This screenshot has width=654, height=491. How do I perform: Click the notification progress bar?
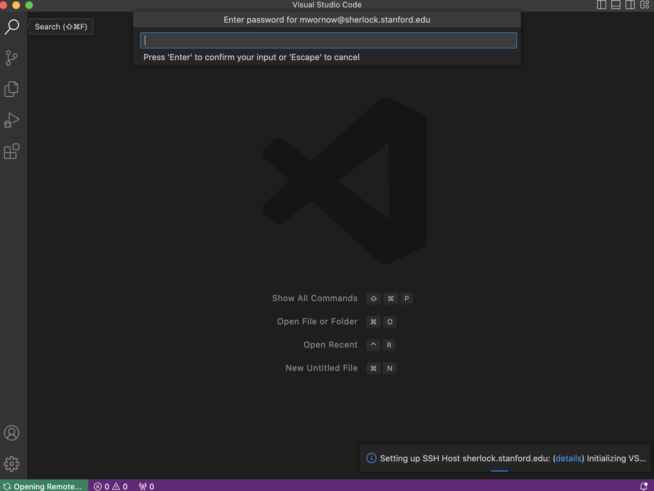499,471
